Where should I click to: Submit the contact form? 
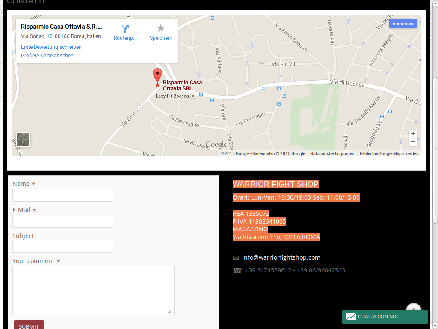pos(29,326)
